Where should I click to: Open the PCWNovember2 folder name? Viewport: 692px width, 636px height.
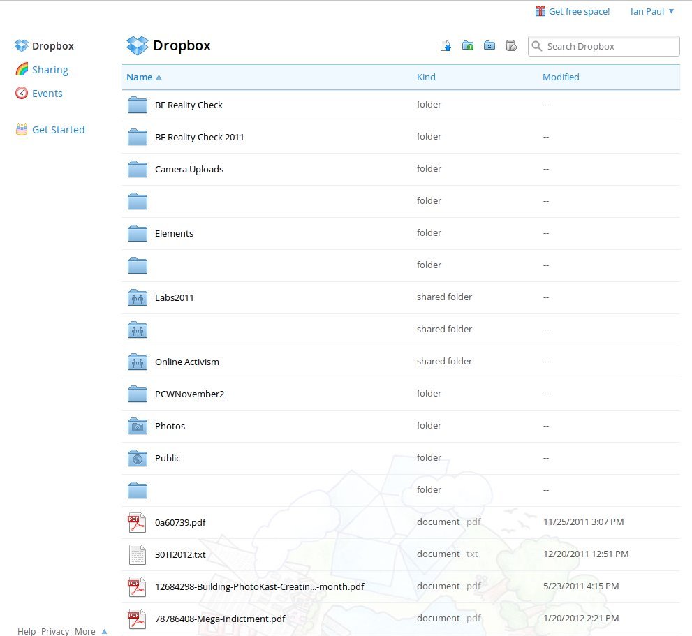(190, 394)
